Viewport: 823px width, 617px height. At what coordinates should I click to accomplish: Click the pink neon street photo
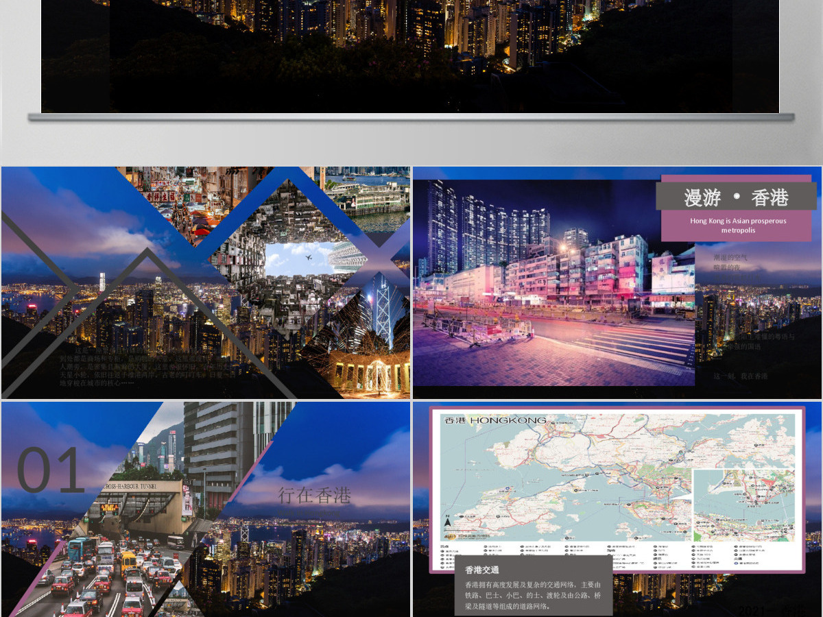tap(554, 282)
